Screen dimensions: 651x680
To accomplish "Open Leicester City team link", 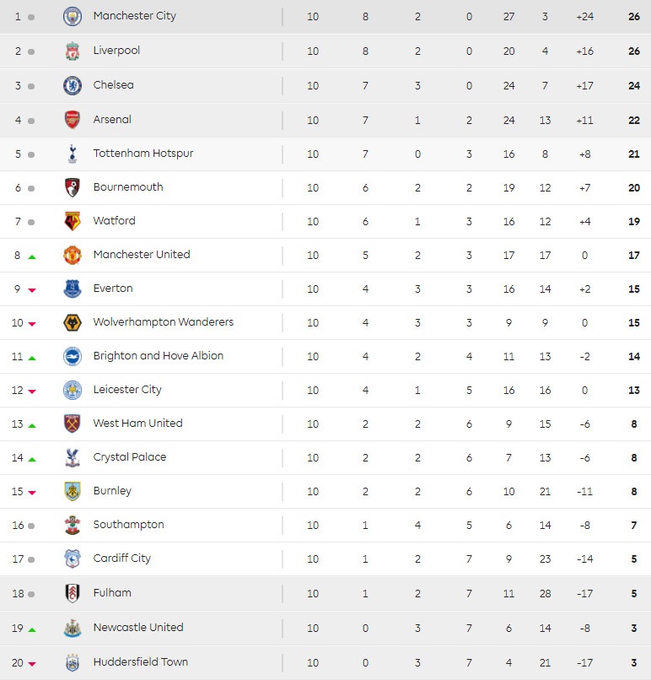I will pos(127,390).
